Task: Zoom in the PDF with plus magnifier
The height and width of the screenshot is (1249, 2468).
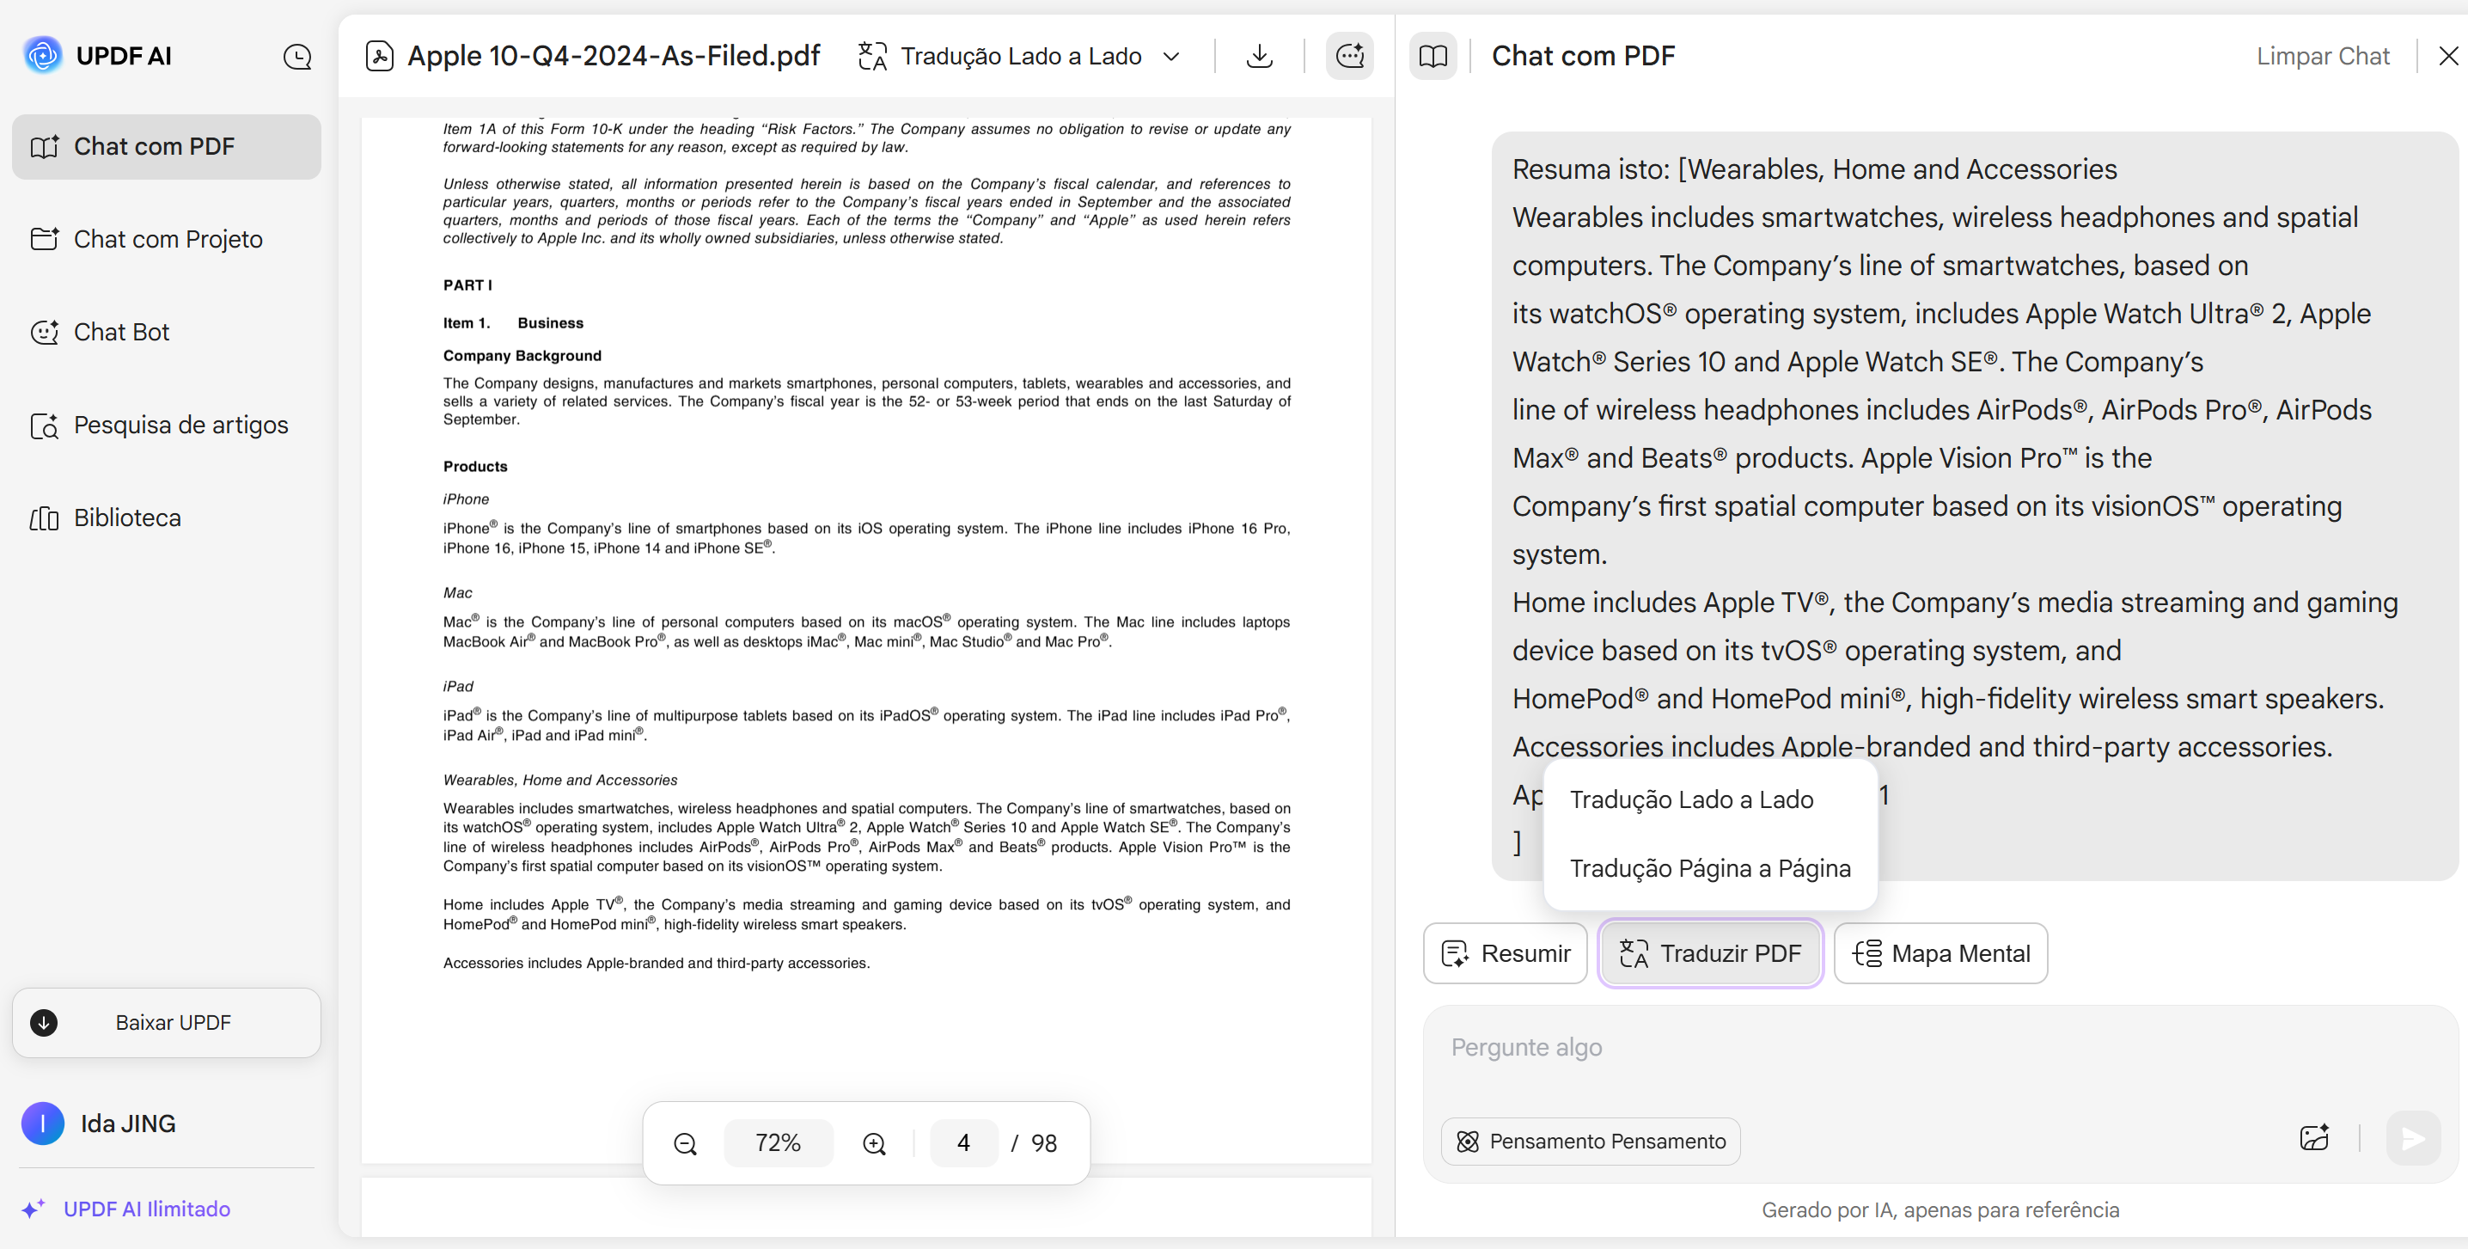Action: [874, 1143]
